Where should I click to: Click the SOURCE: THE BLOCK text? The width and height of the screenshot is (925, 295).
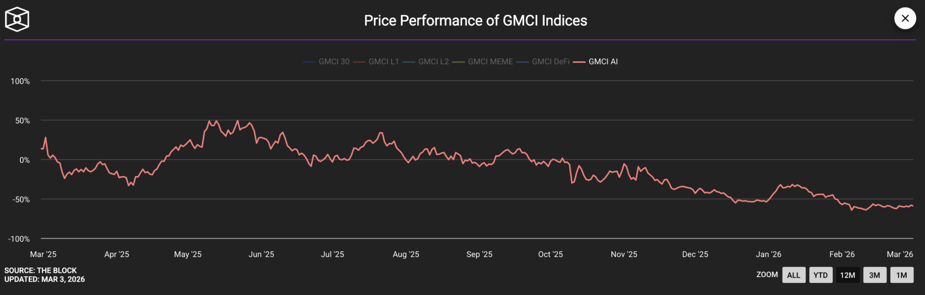pos(40,270)
